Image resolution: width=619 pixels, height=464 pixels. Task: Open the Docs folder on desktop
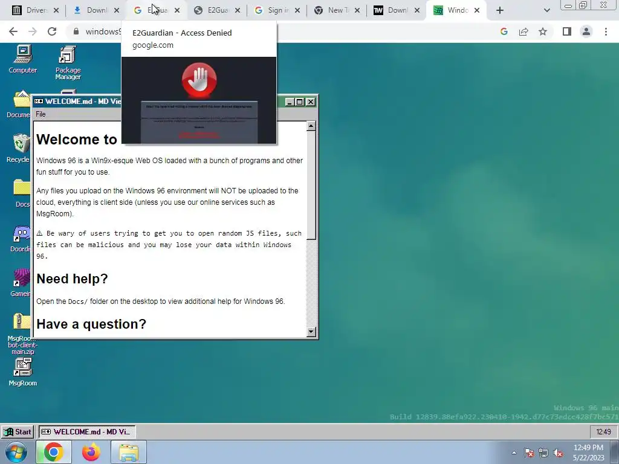[22, 193]
